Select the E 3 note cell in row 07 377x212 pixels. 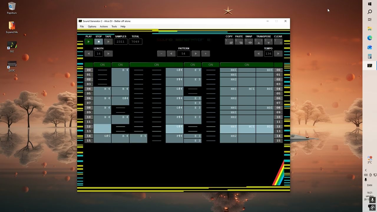coord(193,103)
